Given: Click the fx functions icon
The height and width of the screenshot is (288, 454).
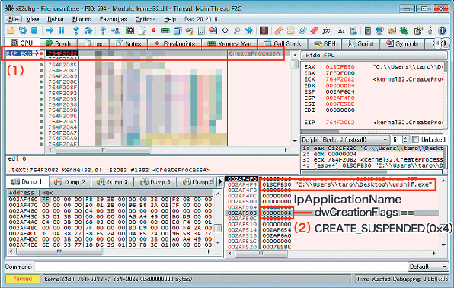Looking at the screenshot, I should pyautogui.click(x=326, y=30).
